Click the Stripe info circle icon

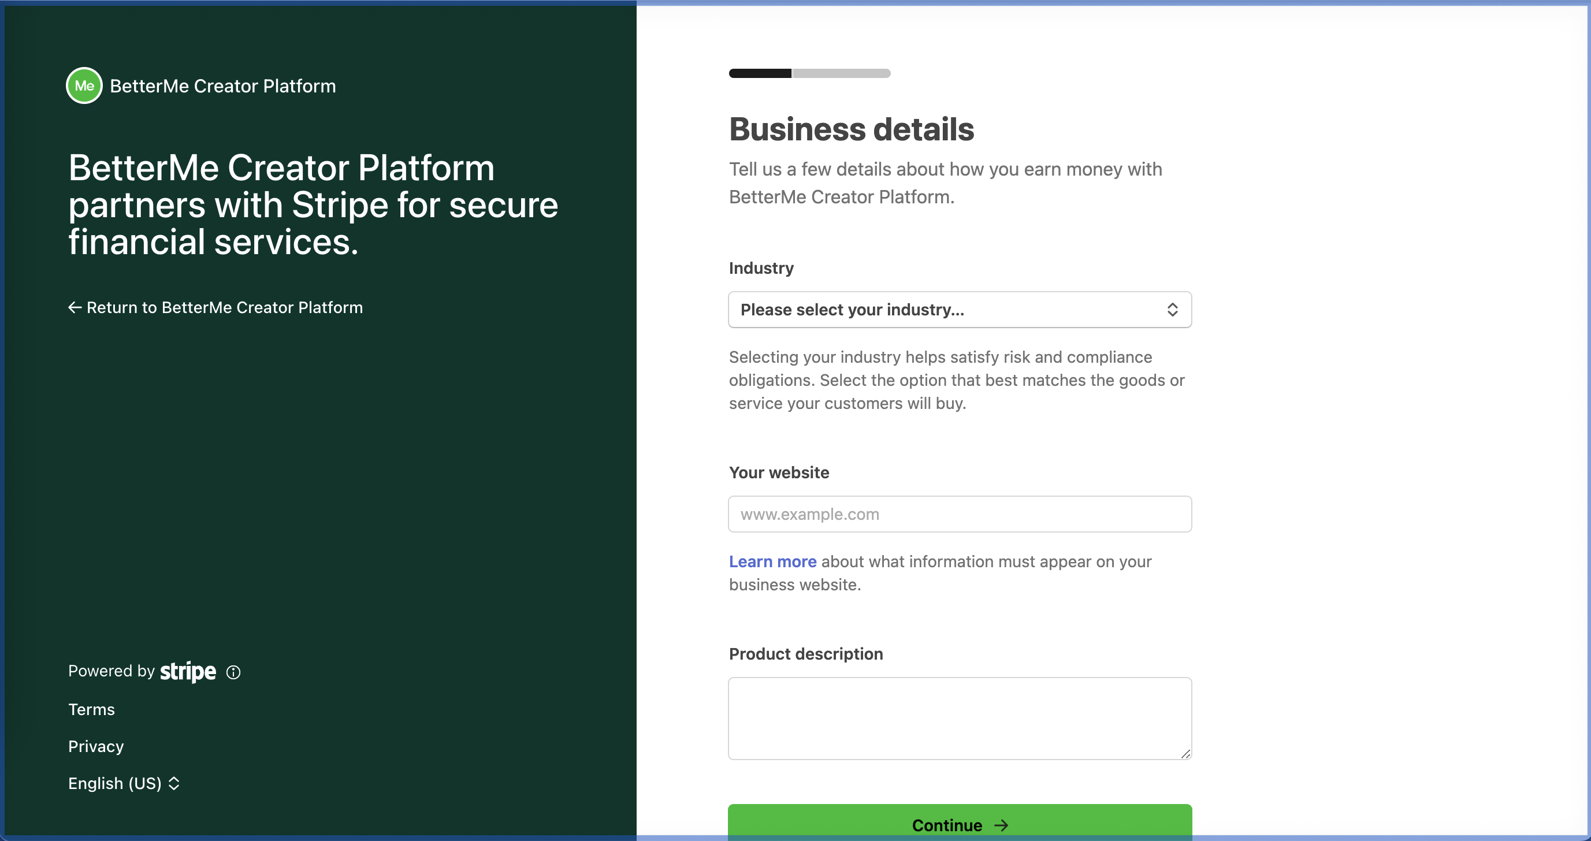pos(233,672)
